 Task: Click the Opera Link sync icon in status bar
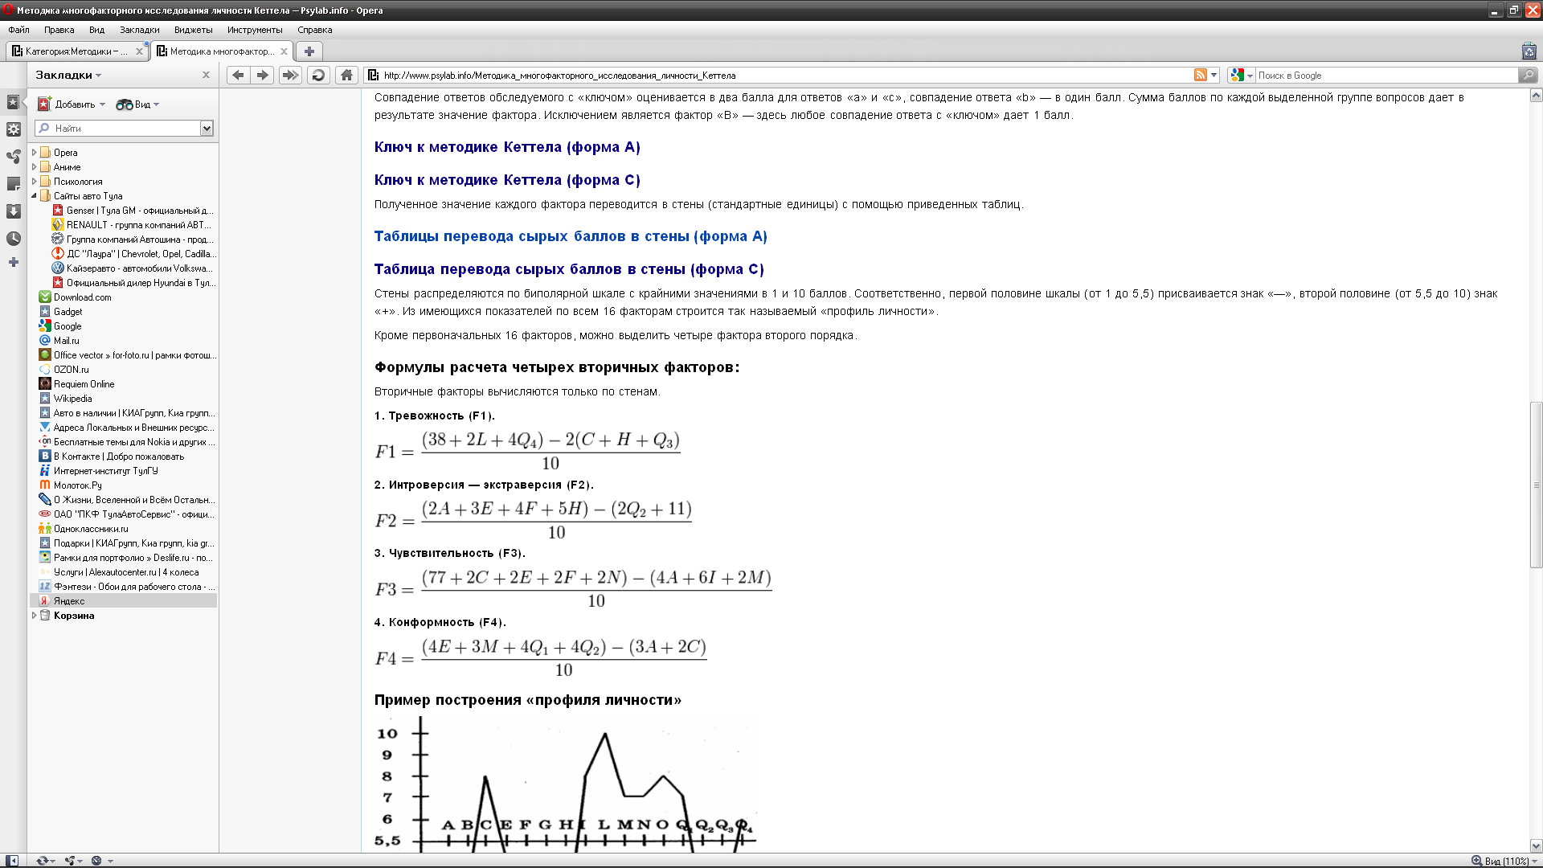click(x=43, y=861)
